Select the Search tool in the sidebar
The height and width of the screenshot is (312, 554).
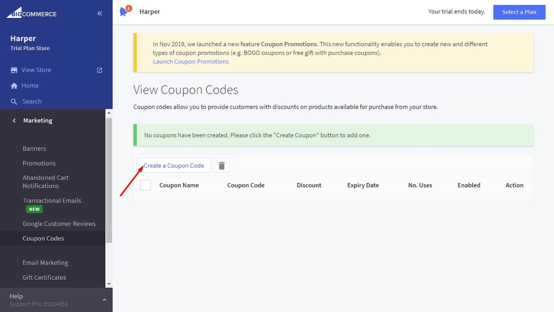pyautogui.click(x=32, y=101)
